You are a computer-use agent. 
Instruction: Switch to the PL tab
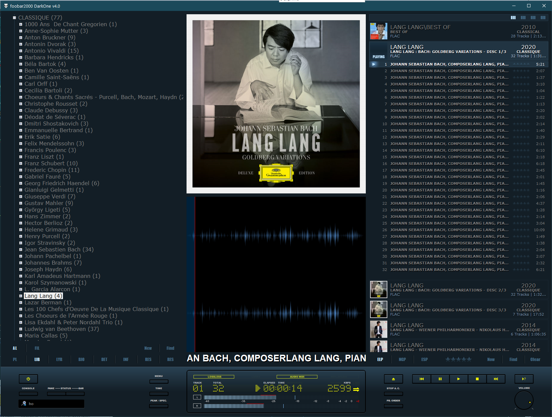15,359
